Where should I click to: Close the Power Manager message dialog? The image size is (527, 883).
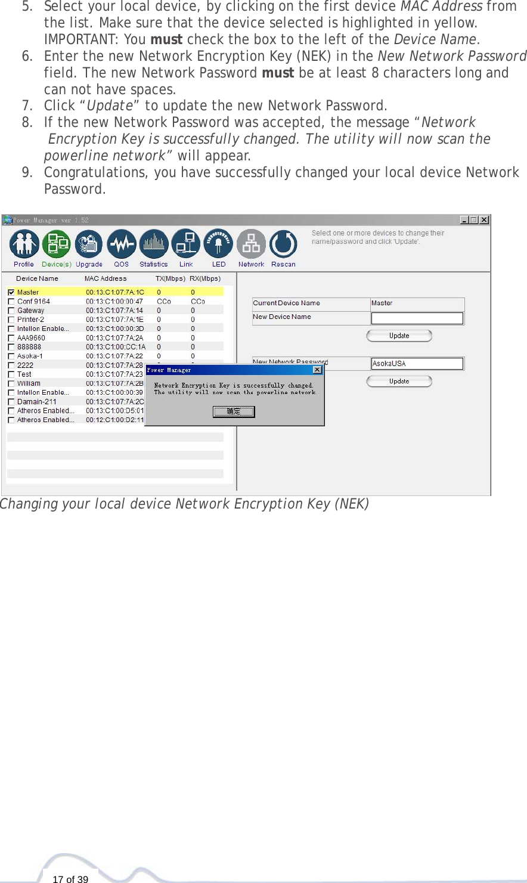[x=317, y=370]
